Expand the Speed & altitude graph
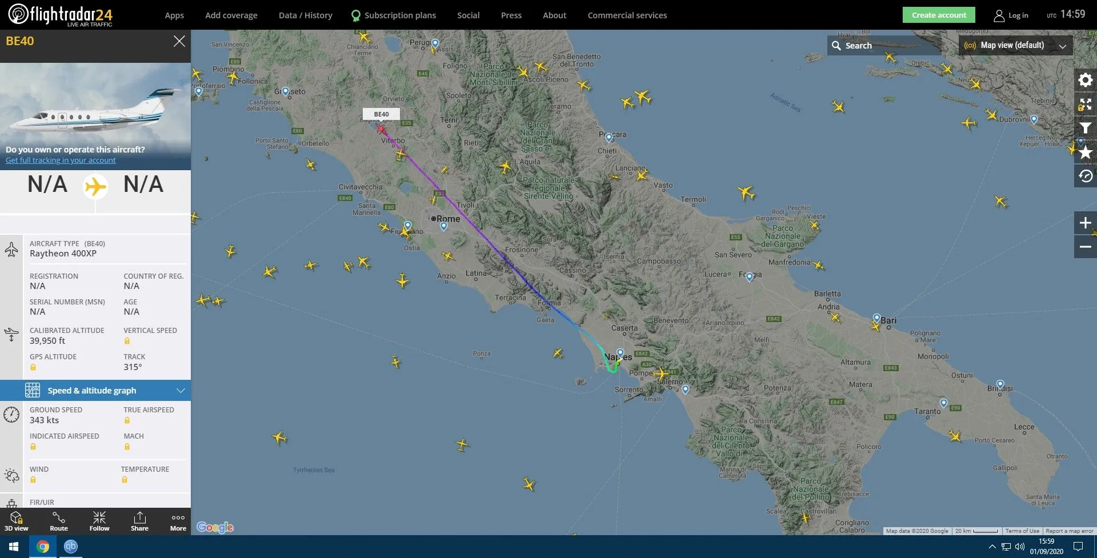 click(x=95, y=391)
